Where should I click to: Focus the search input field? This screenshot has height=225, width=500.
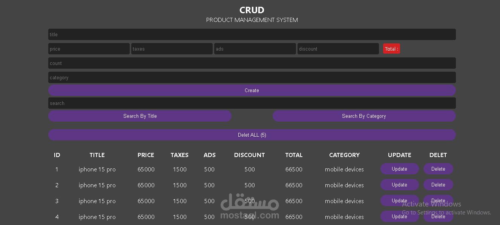click(x=252, y=103)
